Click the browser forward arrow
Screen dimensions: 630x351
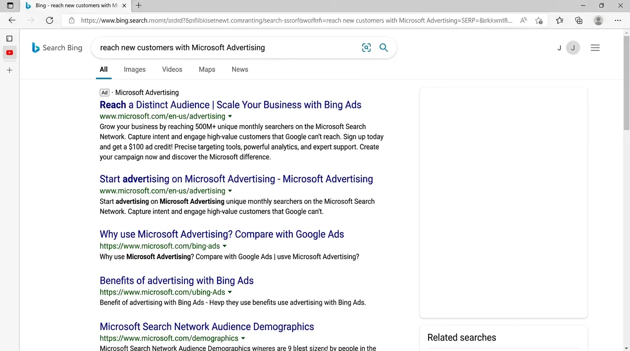[x=31, y=20]
